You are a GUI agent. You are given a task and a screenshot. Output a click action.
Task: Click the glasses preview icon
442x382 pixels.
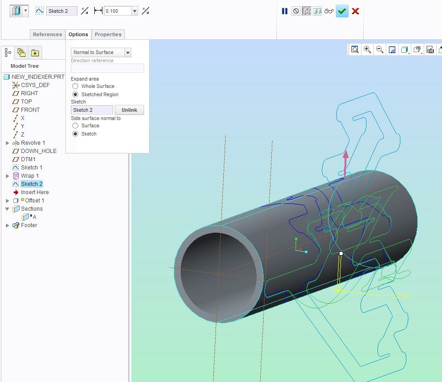[329, 11]
